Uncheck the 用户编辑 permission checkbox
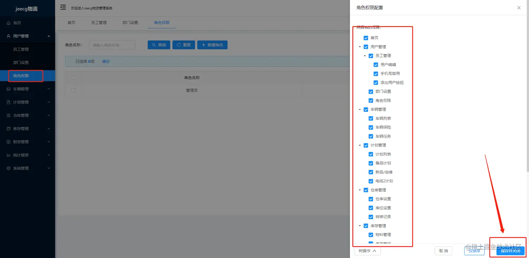529x258 pixels. point(376,65)
